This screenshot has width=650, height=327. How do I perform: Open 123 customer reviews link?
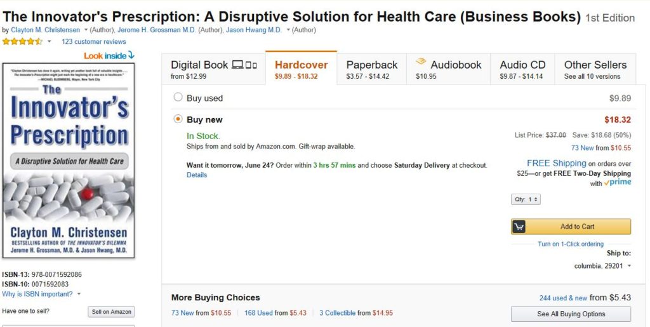(94, 41)
